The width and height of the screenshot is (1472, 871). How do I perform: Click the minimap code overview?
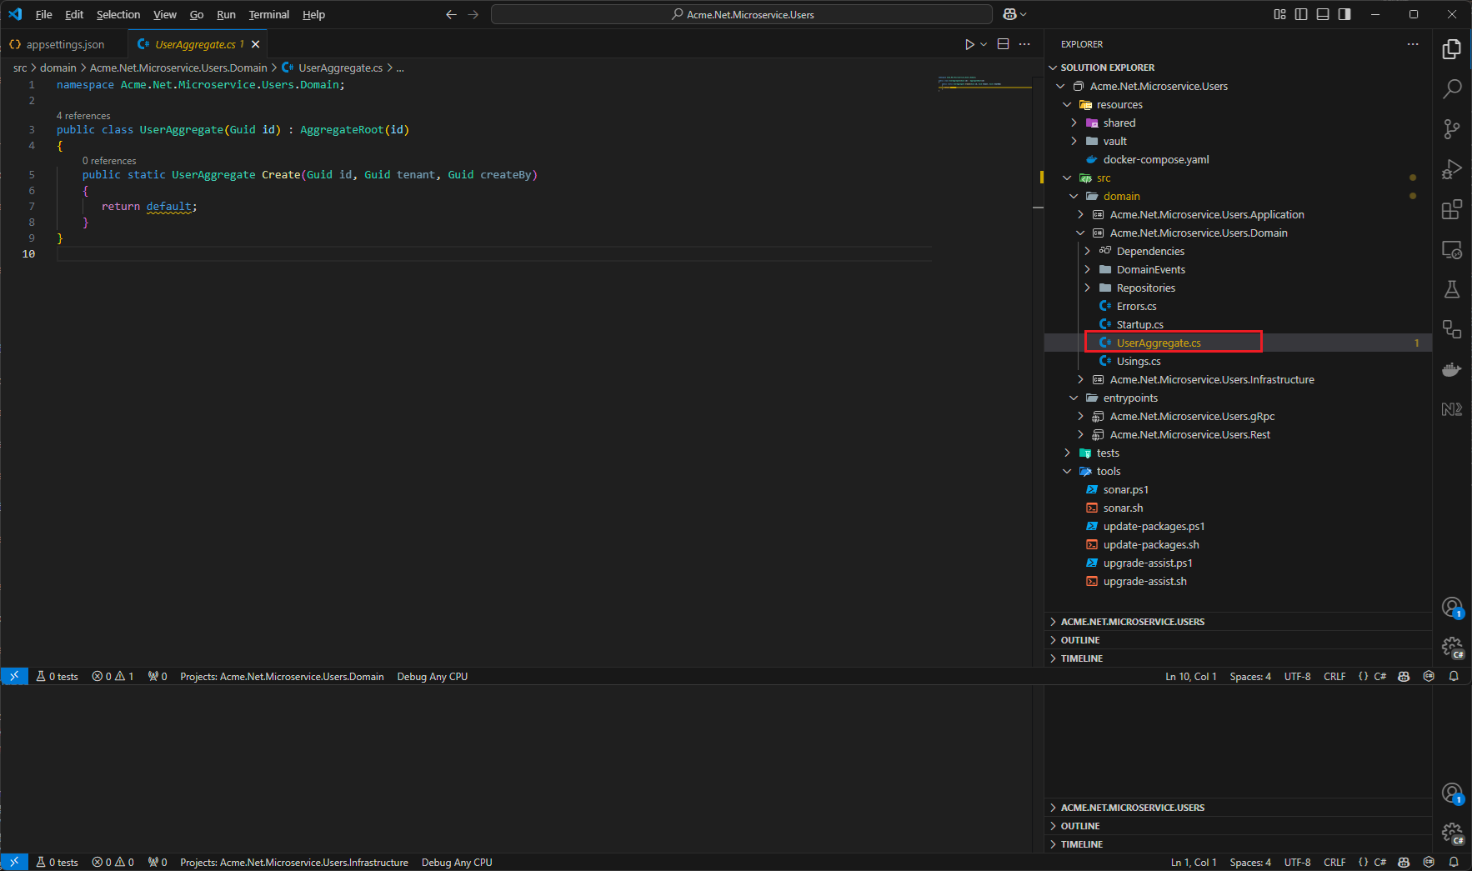pyautogui.click(x=984, y=83)
